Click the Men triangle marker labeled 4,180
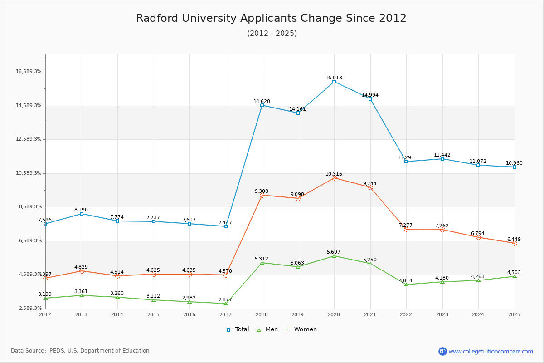This screenshot has height=363, width=544. (442, 282)
